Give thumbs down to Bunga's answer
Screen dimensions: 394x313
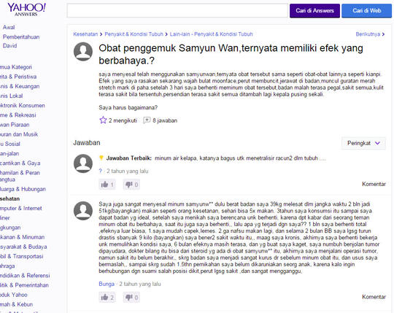[x=131, y=298]
